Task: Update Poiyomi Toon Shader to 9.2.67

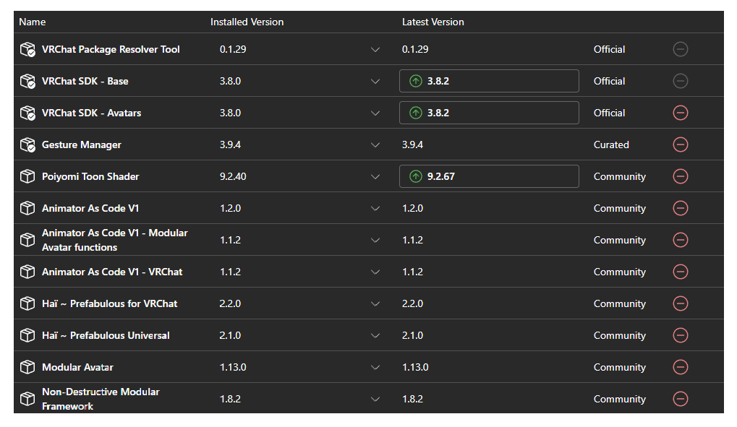Action: click(x=488, y=176)
